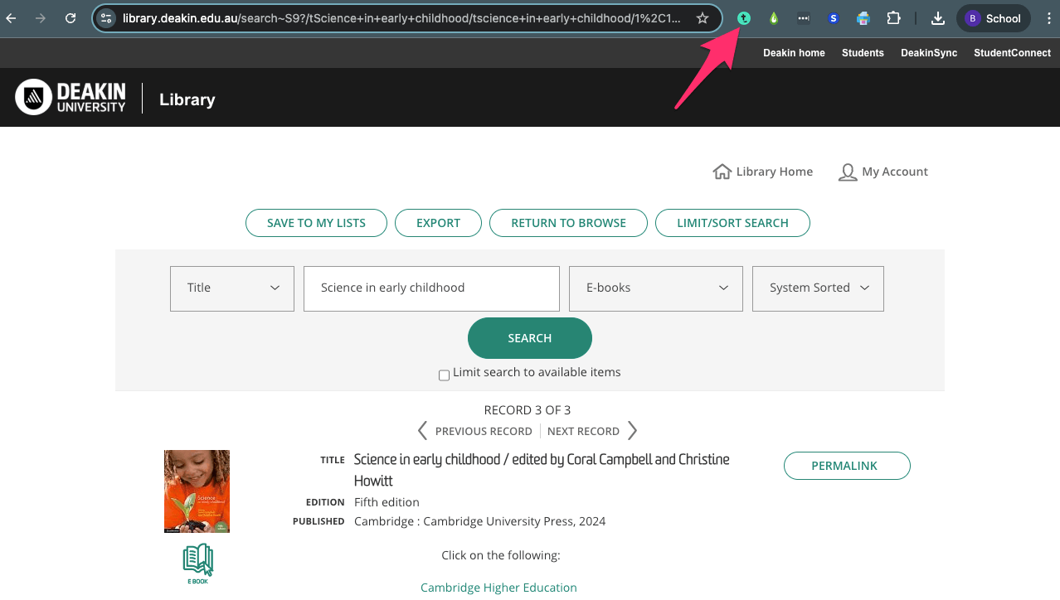This screenshot has height=600, width=1060.
Task: Open the Students menu link
Action: click(863, 53)
